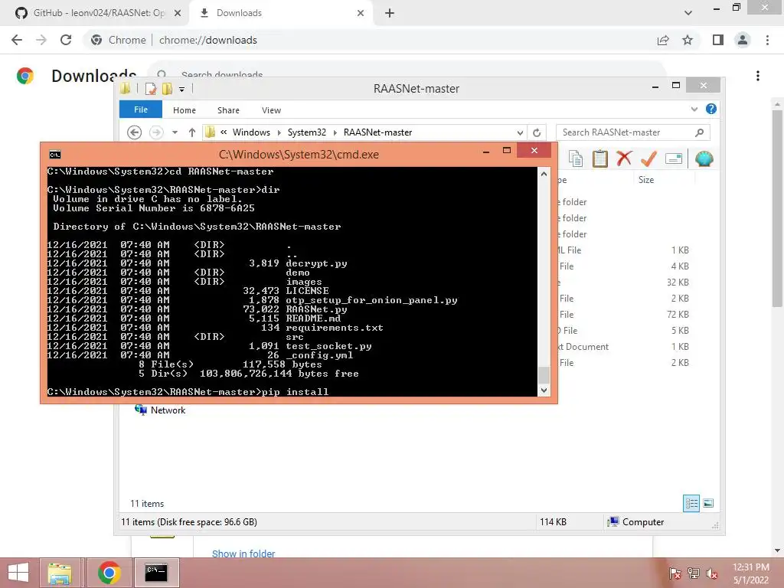Open Chrome three-dot menu
This screenshot has height=588, width=784.
pos(767,40)
